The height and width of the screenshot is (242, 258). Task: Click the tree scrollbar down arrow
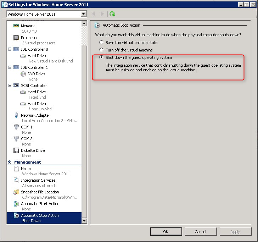[x=84, y=221]
